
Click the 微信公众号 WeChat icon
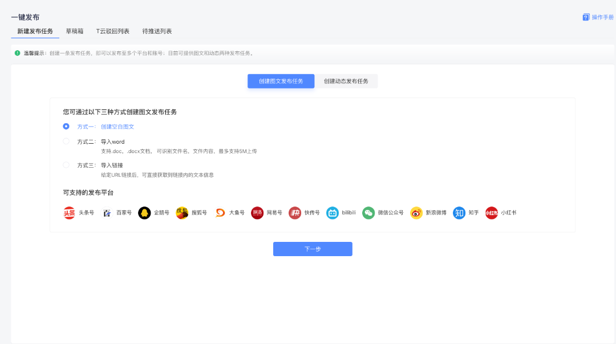pos(368,213)
